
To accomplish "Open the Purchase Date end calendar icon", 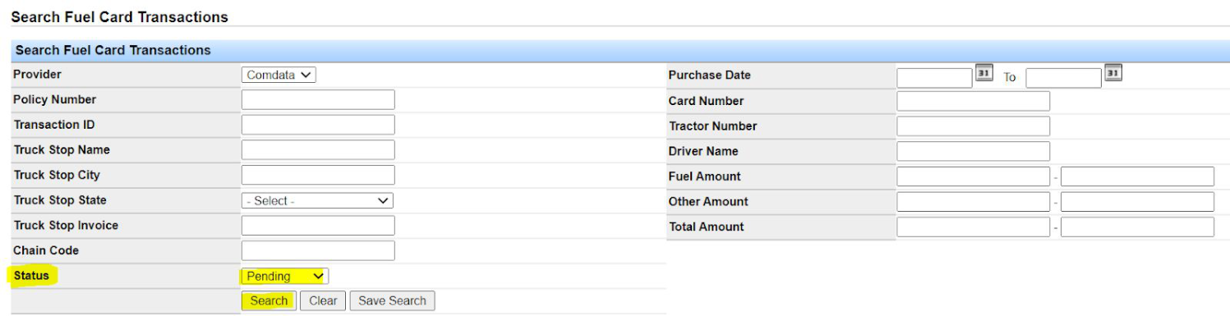I will [x=1113, y=73].
